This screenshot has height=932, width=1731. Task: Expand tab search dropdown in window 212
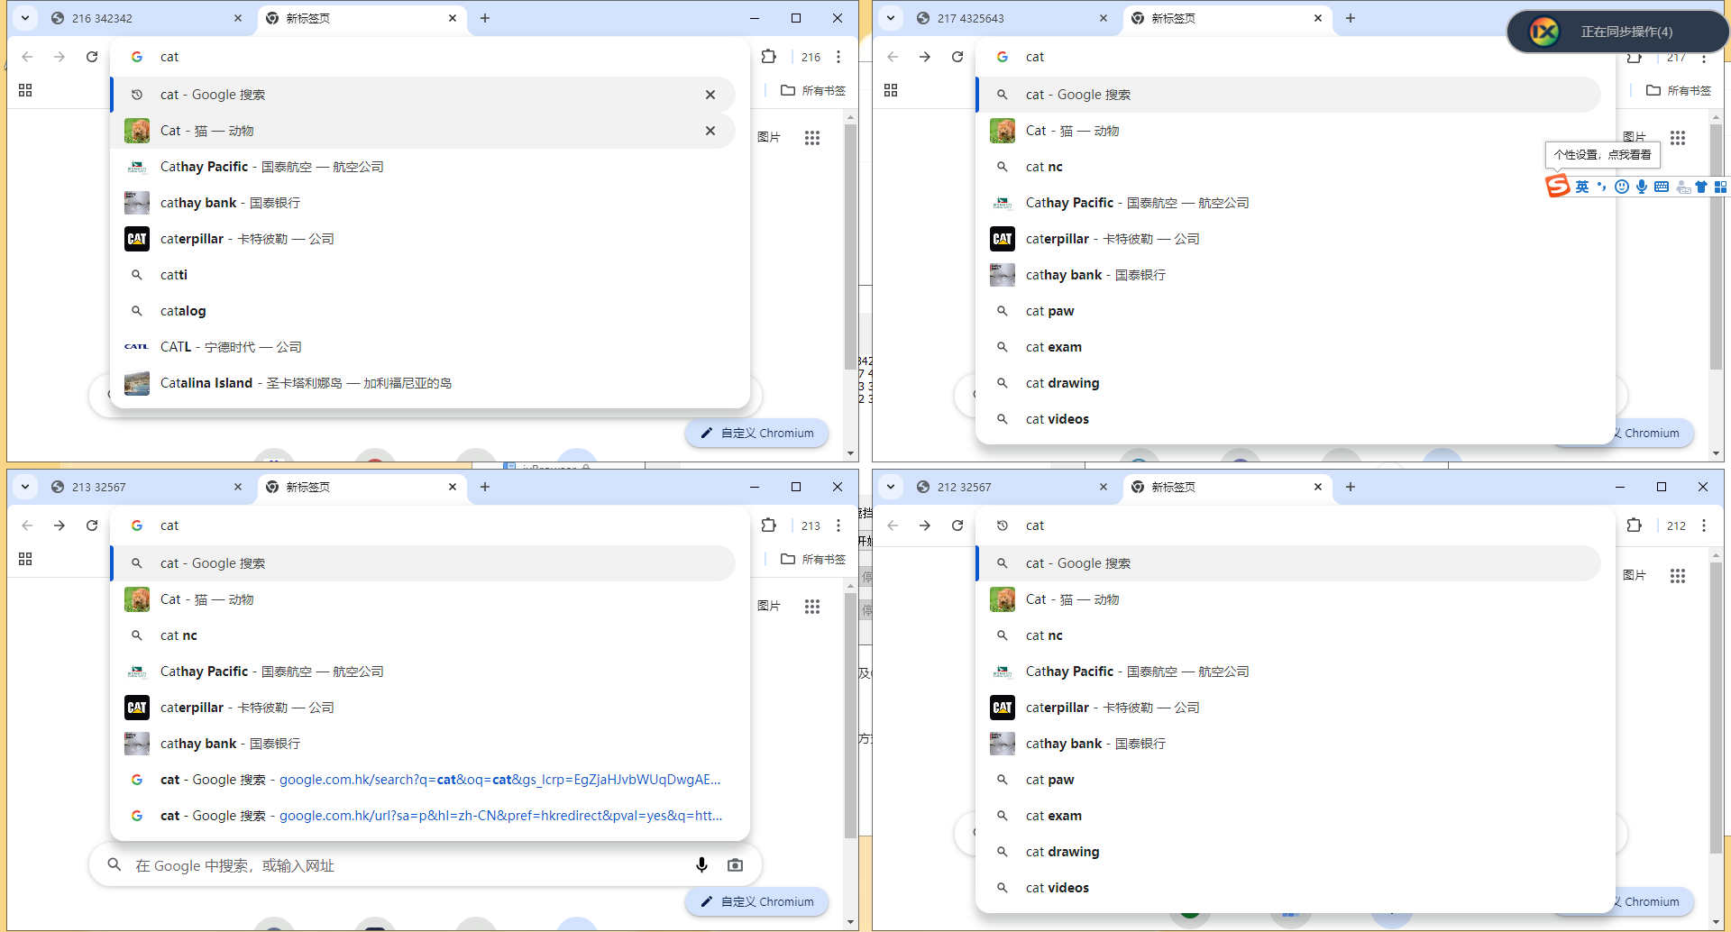pos(891,487)
